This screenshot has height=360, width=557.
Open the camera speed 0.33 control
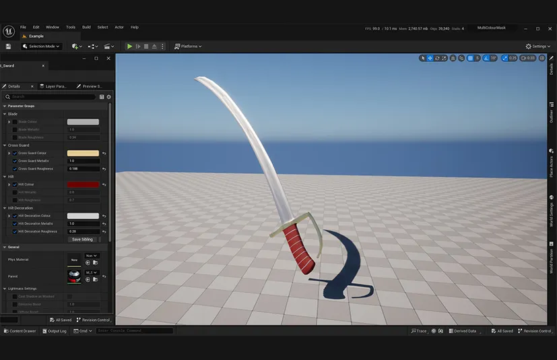coord(527,58)
